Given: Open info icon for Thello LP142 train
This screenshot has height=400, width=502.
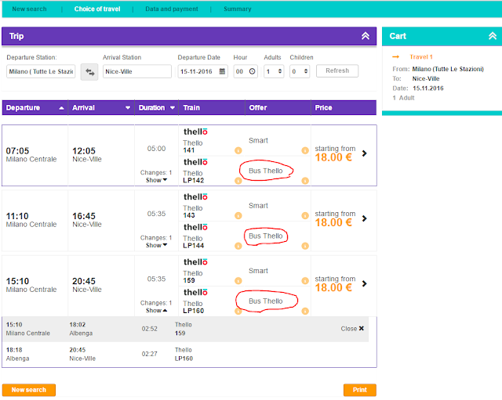Looking at the screenshot, I should tap(238, 181).
